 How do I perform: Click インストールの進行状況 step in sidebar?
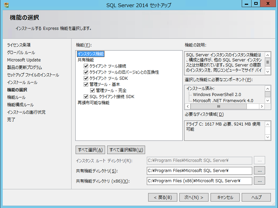[26, 112]
